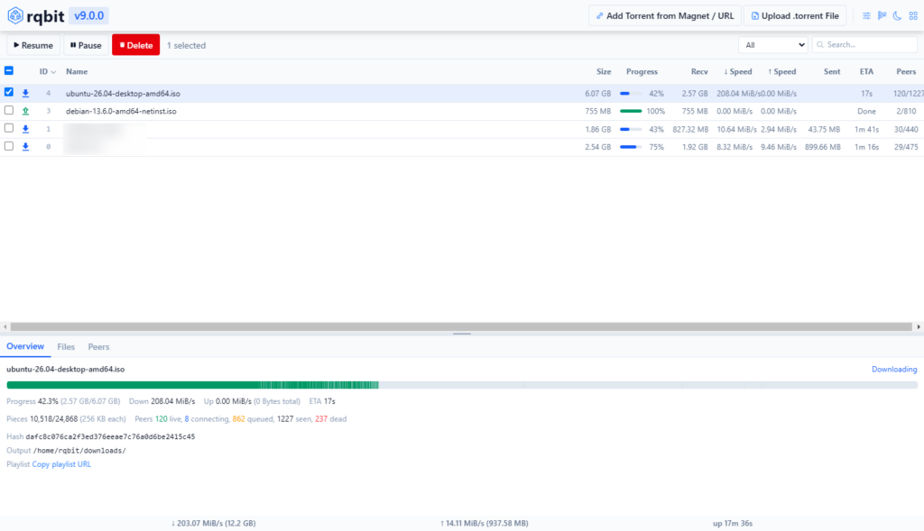Click the panel divider handle above Overview
This screenshot has height=531, width=924.
coord(462,334)
